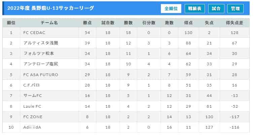Screen dimensions: 254x135
Task: Click the チーム名 column header
Action: click(x=49, y=23)
